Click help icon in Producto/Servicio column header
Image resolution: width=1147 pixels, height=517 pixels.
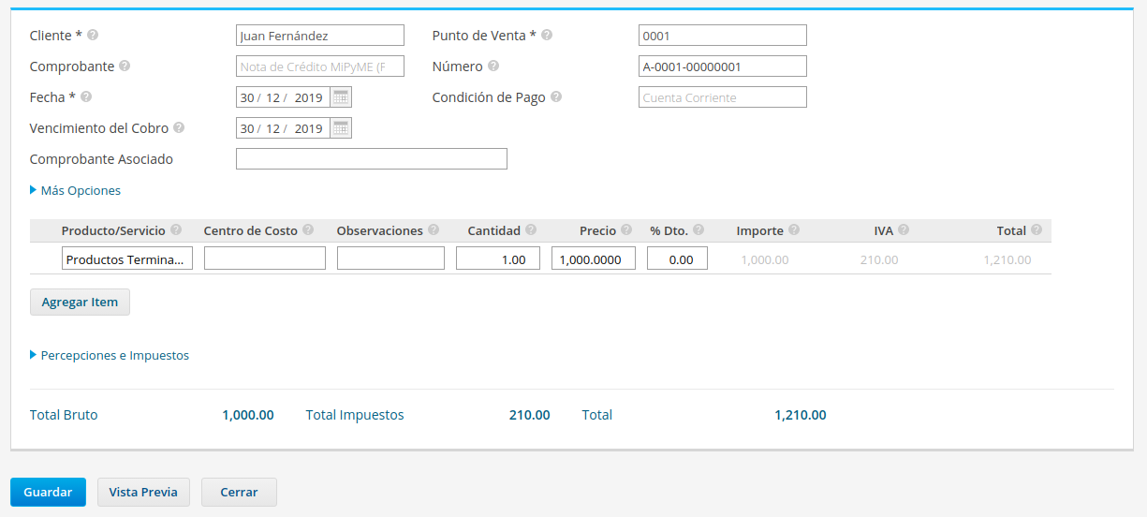176,230
